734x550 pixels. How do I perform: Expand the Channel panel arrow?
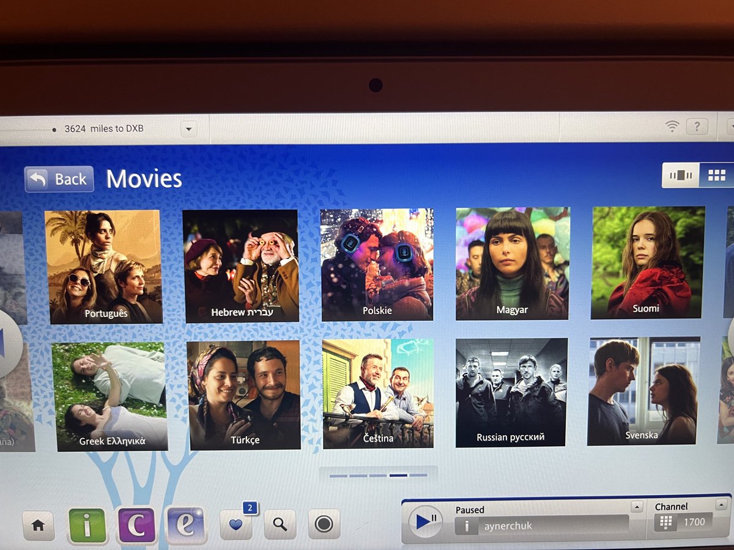click(722, 505)
